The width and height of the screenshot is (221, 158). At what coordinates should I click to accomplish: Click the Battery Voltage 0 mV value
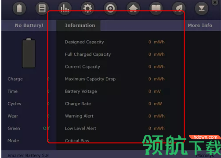coord(155,91)
